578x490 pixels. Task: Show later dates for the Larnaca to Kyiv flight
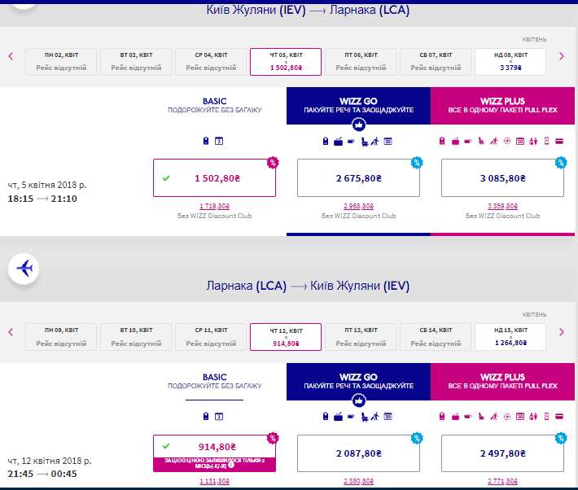coord(561,332)
